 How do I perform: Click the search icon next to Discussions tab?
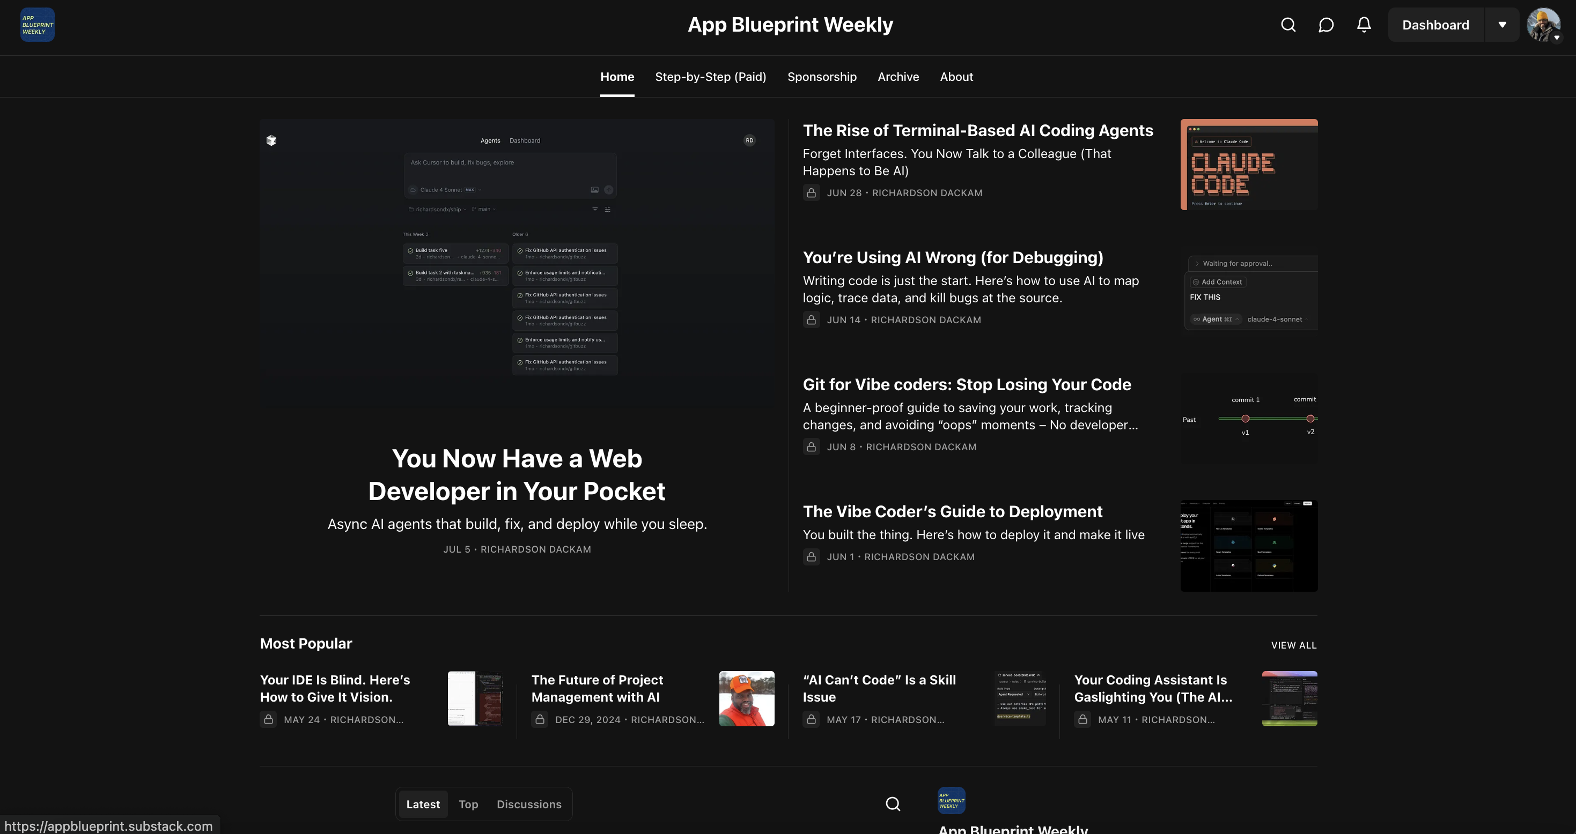pos(893,804)
